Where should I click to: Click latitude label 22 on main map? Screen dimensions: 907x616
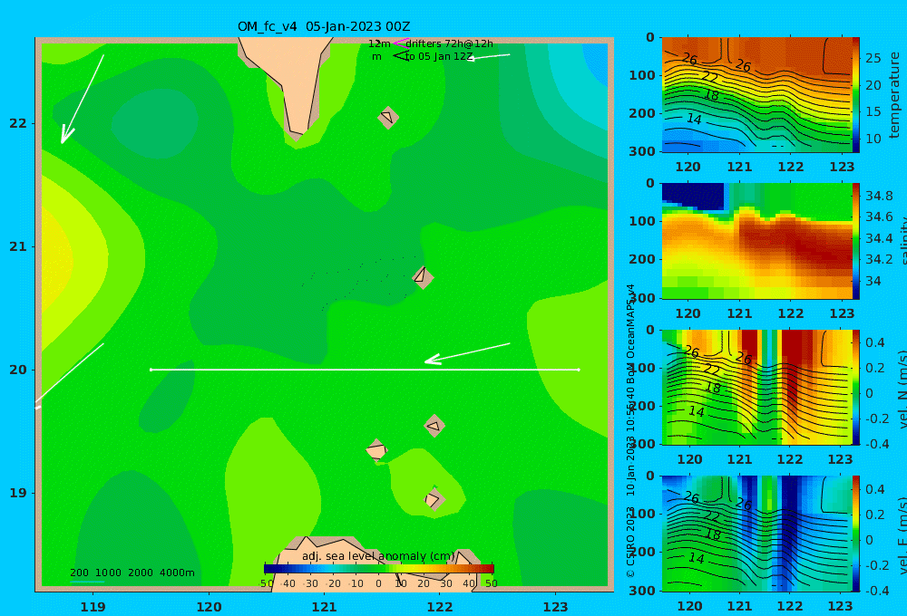(18, 123)
